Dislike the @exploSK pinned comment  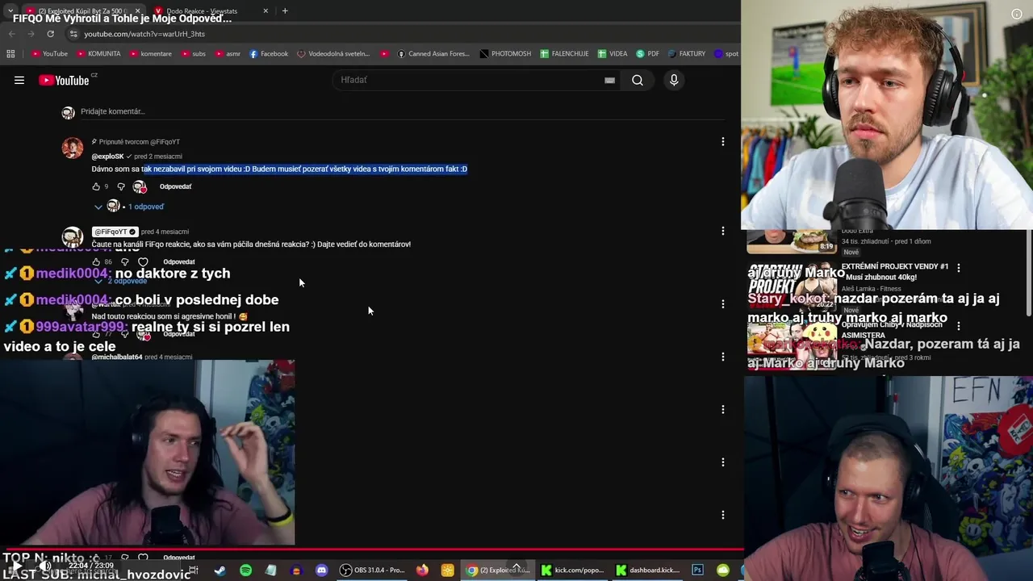coord(121,186)
